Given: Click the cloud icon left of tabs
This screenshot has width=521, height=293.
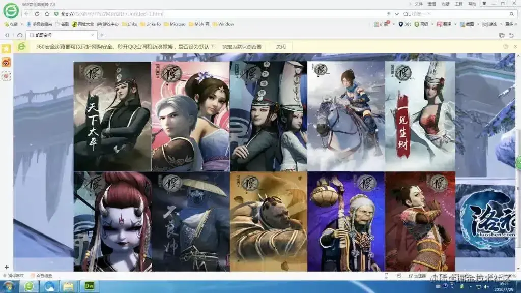Looking at the screenshot, I should 20,35.
